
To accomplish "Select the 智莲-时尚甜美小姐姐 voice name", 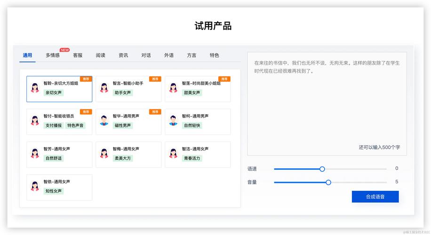I will coord(201,83).
